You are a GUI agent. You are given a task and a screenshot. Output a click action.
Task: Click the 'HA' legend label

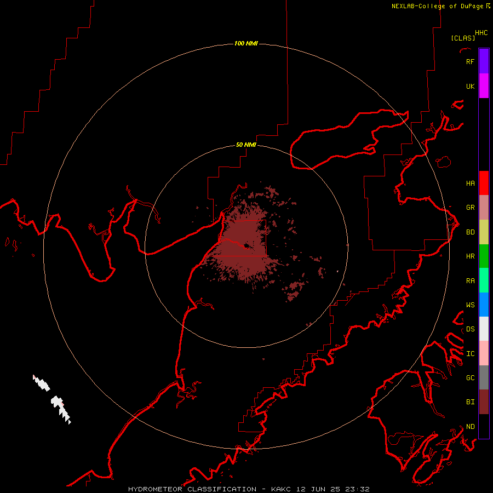[x=471, y=184]
